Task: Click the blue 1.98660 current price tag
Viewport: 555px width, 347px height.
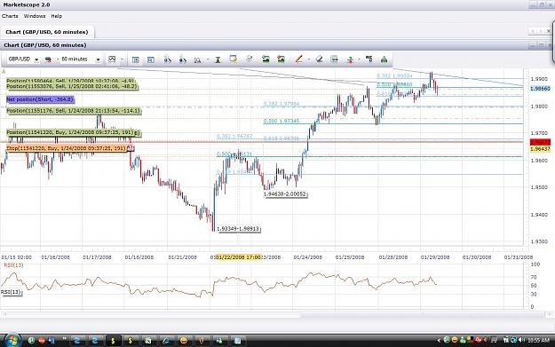Action: (x=540, y=89)
